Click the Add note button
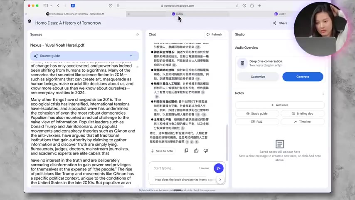 [x=280, y=105]
